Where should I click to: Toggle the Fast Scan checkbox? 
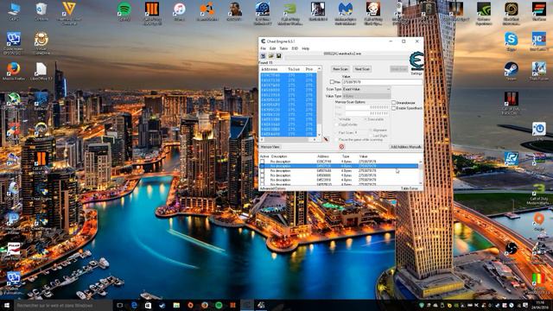click(336, 132)
